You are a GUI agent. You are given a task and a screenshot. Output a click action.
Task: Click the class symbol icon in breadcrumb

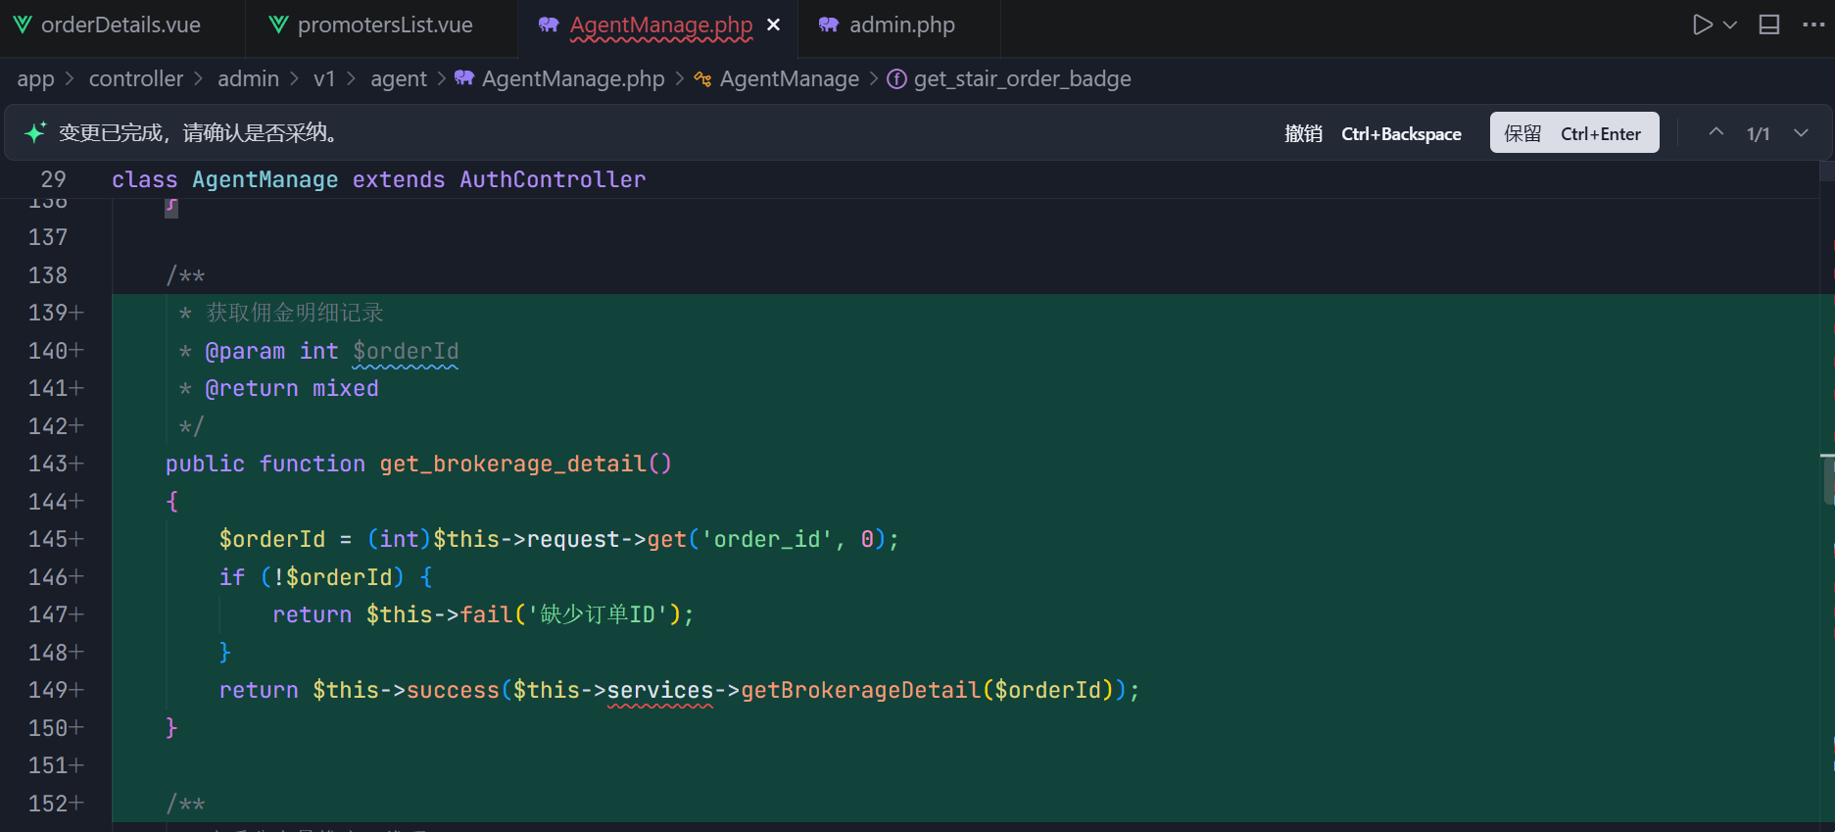(702, 79)
